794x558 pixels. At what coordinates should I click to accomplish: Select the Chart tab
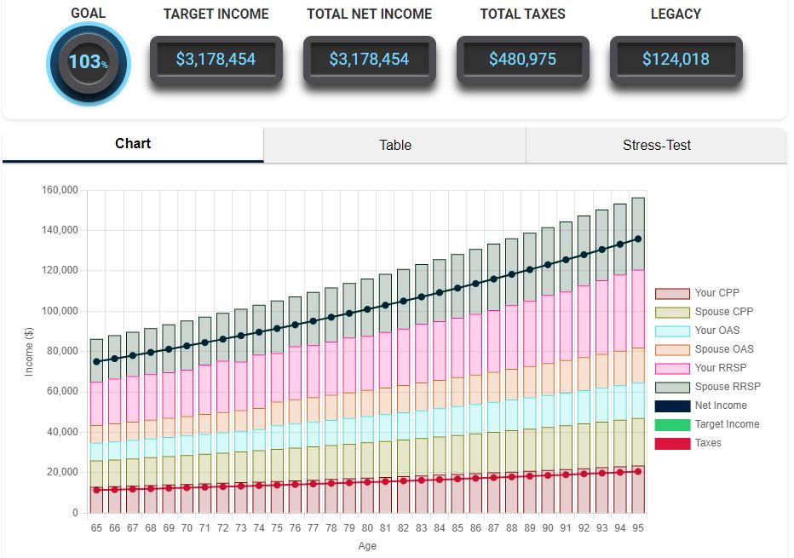coord(133,144)
